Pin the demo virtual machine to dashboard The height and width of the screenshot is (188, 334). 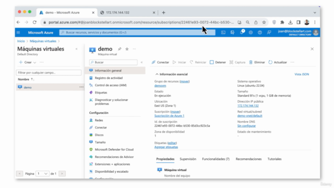point(120,49)
